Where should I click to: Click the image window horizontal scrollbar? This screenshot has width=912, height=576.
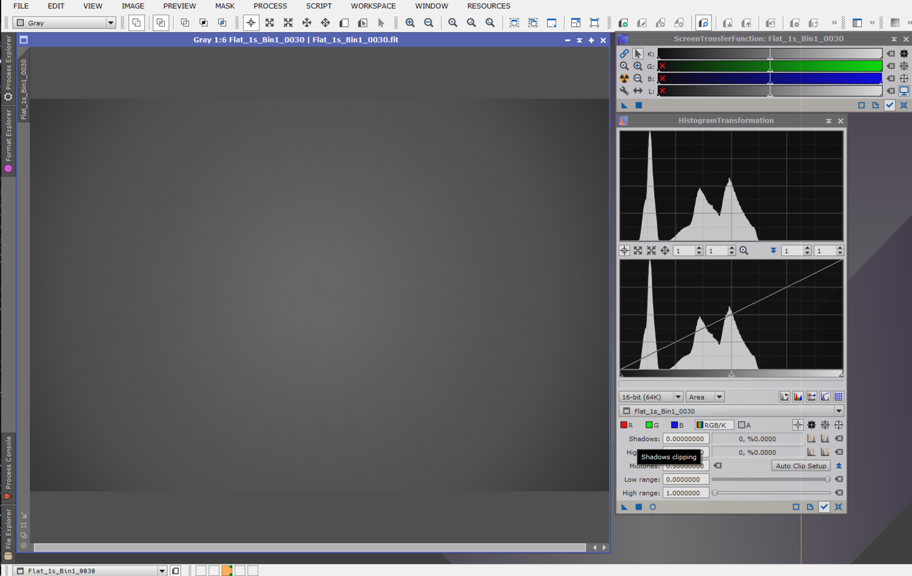tap(309, 547)
